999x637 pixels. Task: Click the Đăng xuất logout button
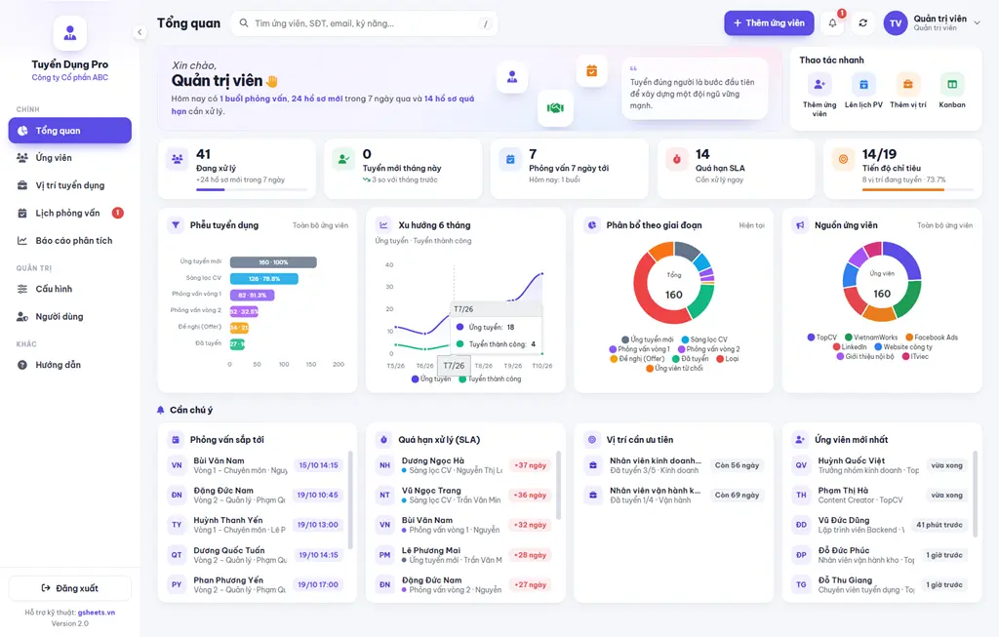(x=70, y=588)
